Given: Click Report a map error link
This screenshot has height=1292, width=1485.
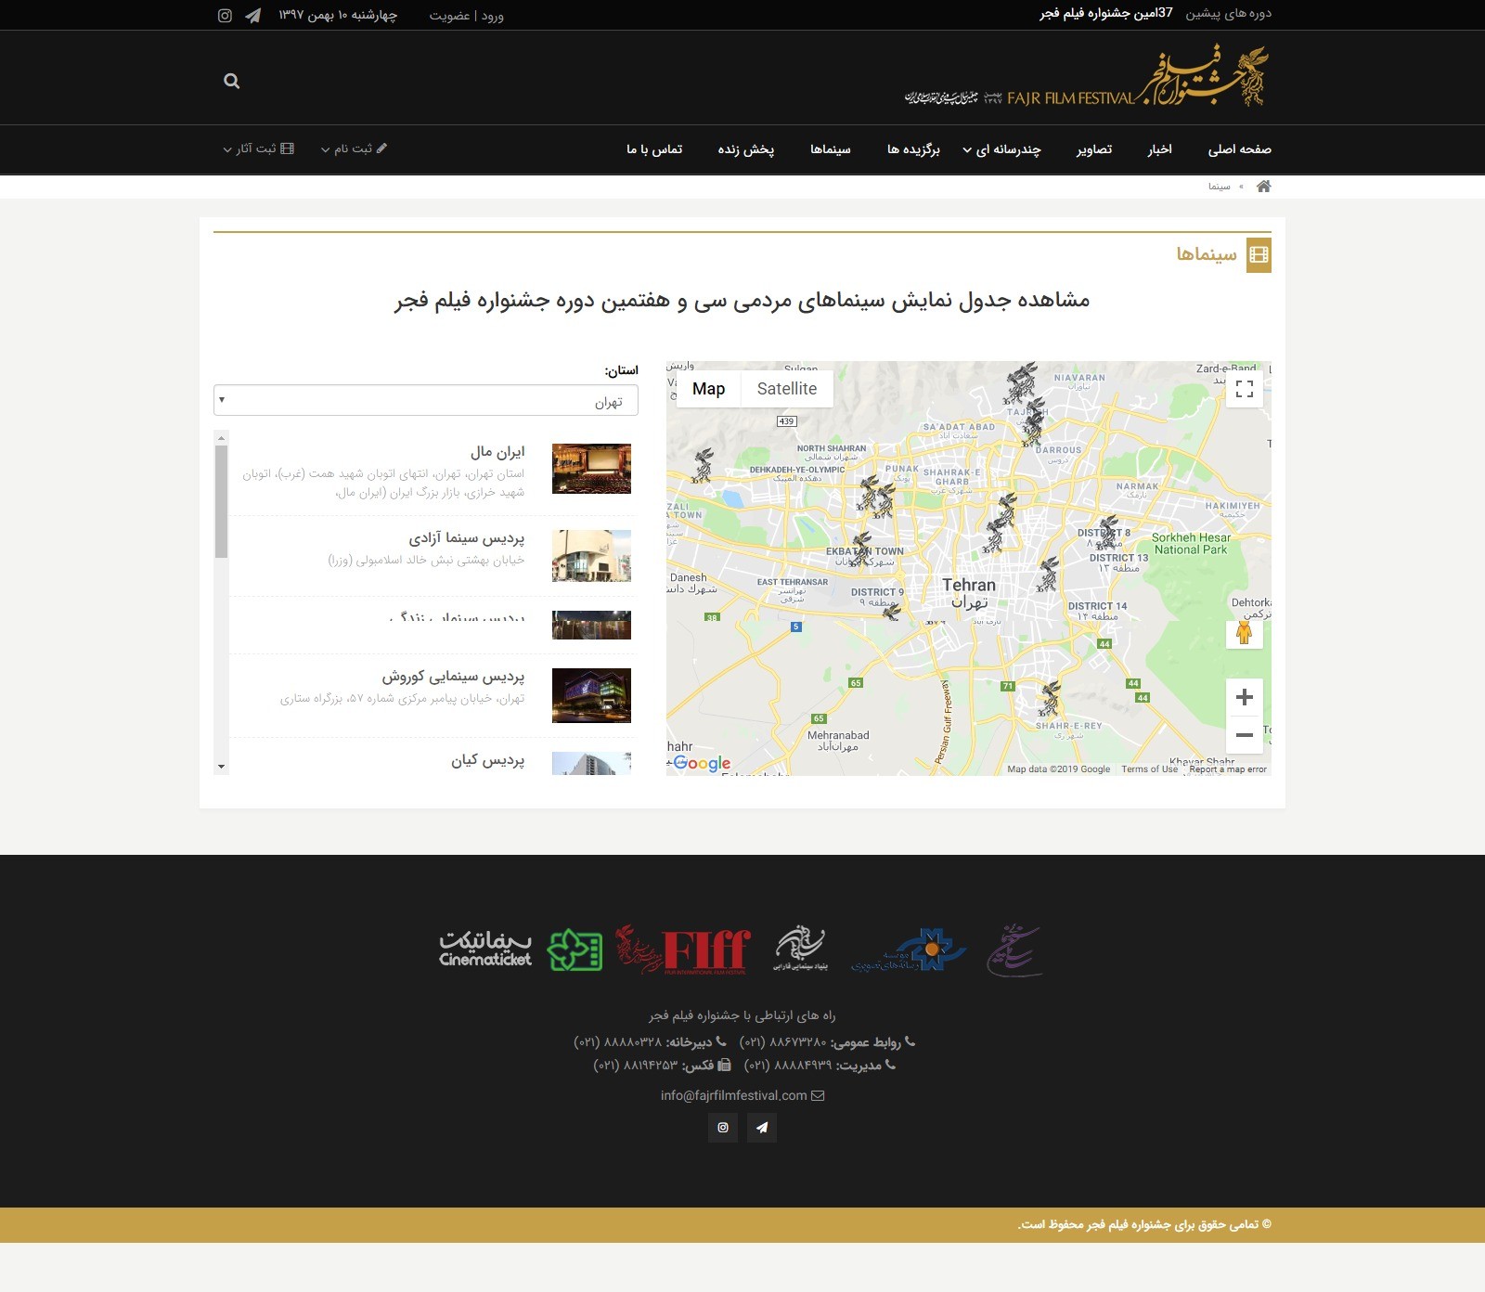Looking at the screenshot, I should click(x=1228, y=769).
